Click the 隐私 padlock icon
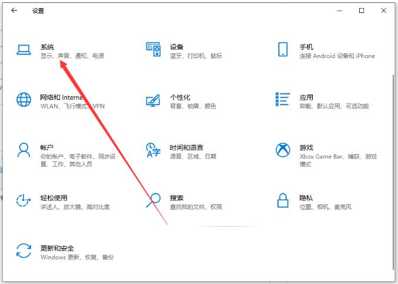The height and width of the screenshot is (284, 398). pos(283,201)
